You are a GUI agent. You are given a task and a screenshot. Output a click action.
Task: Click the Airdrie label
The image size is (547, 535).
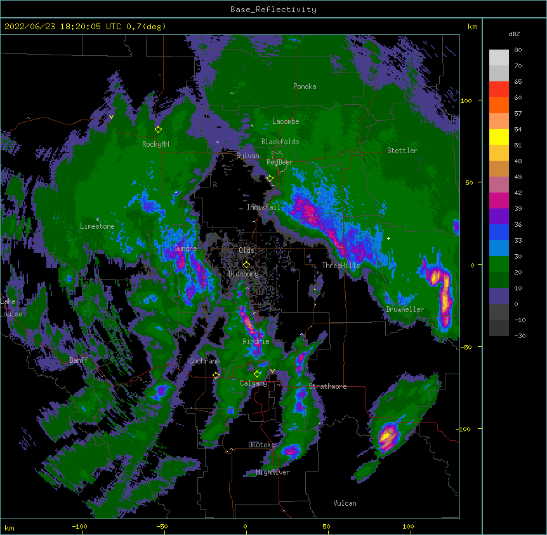[256, 341]
